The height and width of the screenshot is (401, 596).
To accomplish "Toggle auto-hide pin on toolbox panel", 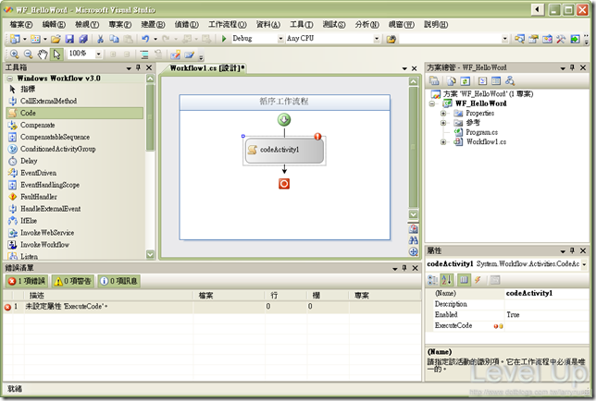I will pos(138,67).
